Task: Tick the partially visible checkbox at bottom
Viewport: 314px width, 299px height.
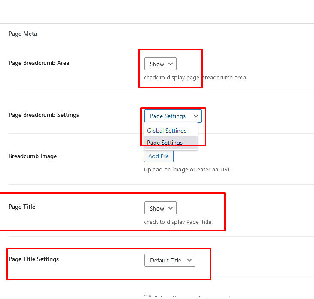Action: point(147,296)
